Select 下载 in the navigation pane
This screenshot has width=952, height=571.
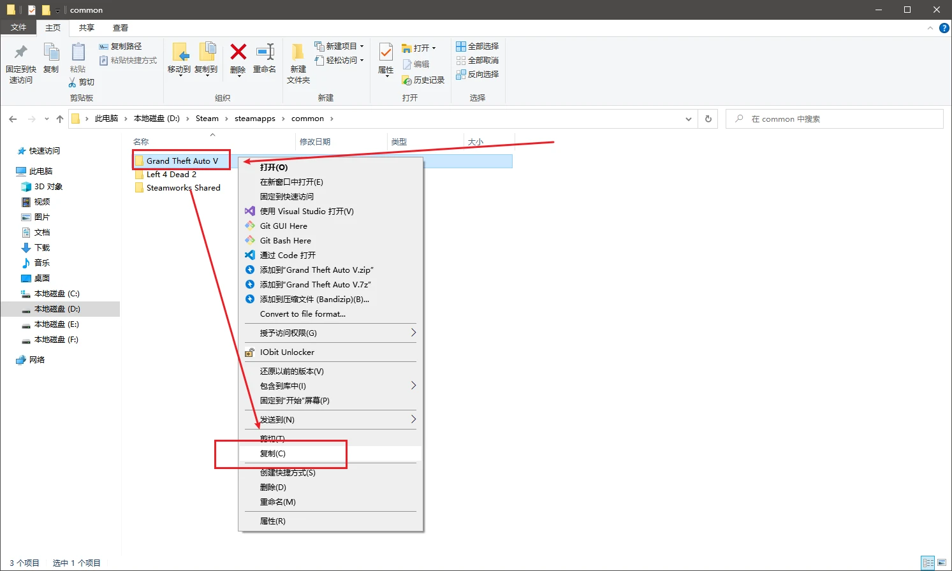(x=42, y=248)
